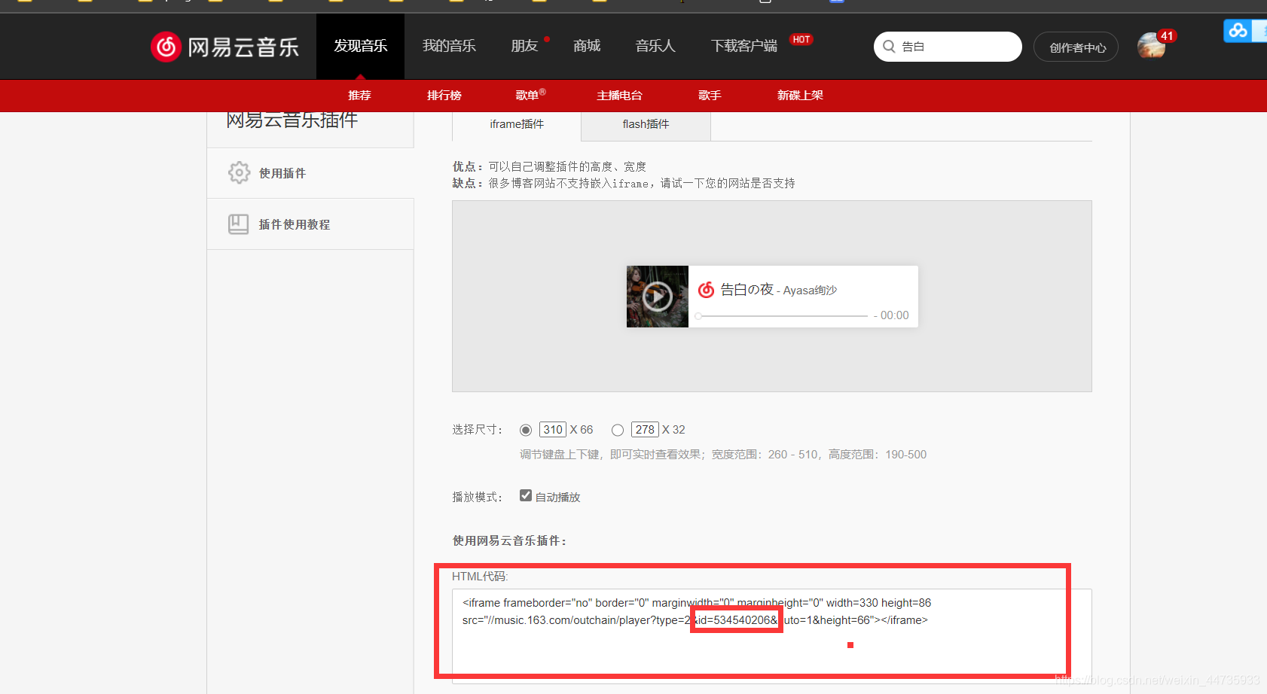Click the book icon beside 插件使用教程
Screen dimensions: 1267x694
[x=238, y=224]
